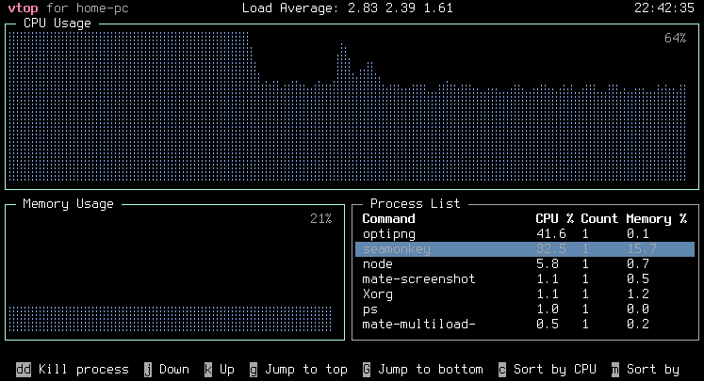The image size is (704, 381).
Task: Click the Memory % column header
Action: pyautogui.click(x=657, y=219)
